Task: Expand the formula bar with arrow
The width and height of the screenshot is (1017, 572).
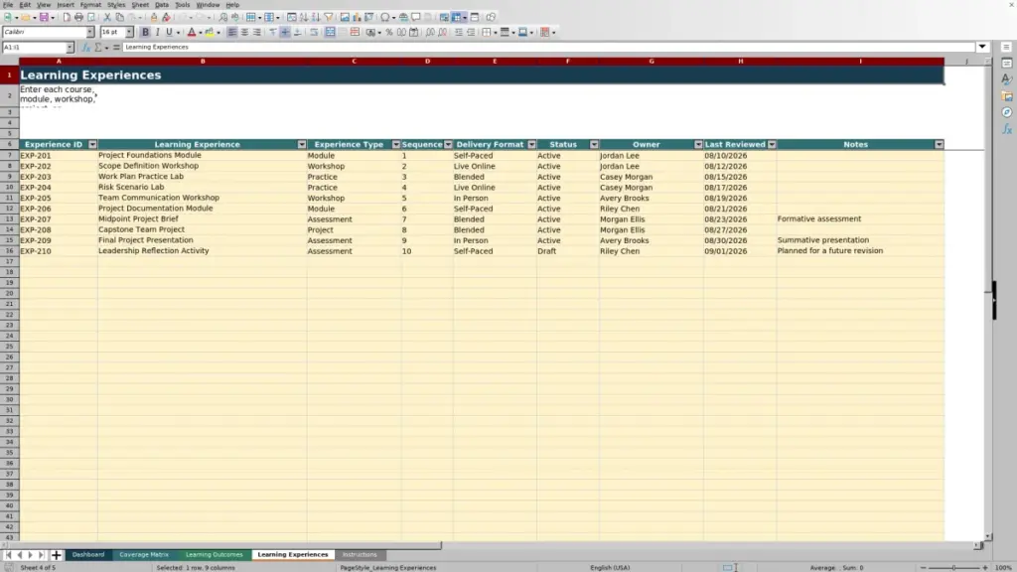Action: (982, 48)
